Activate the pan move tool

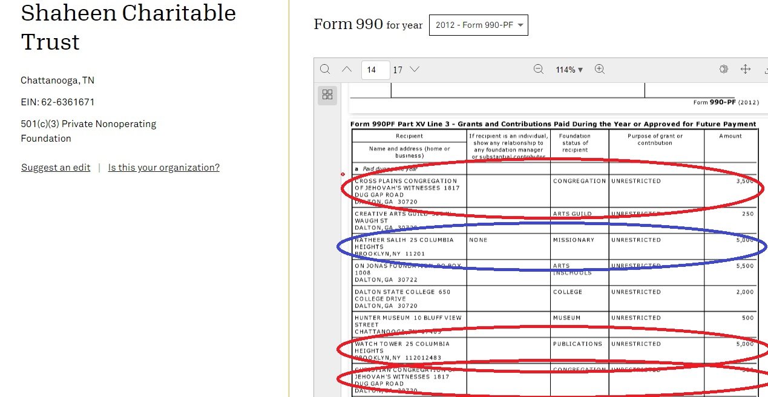pyautogui.click(x=746, y=70)
